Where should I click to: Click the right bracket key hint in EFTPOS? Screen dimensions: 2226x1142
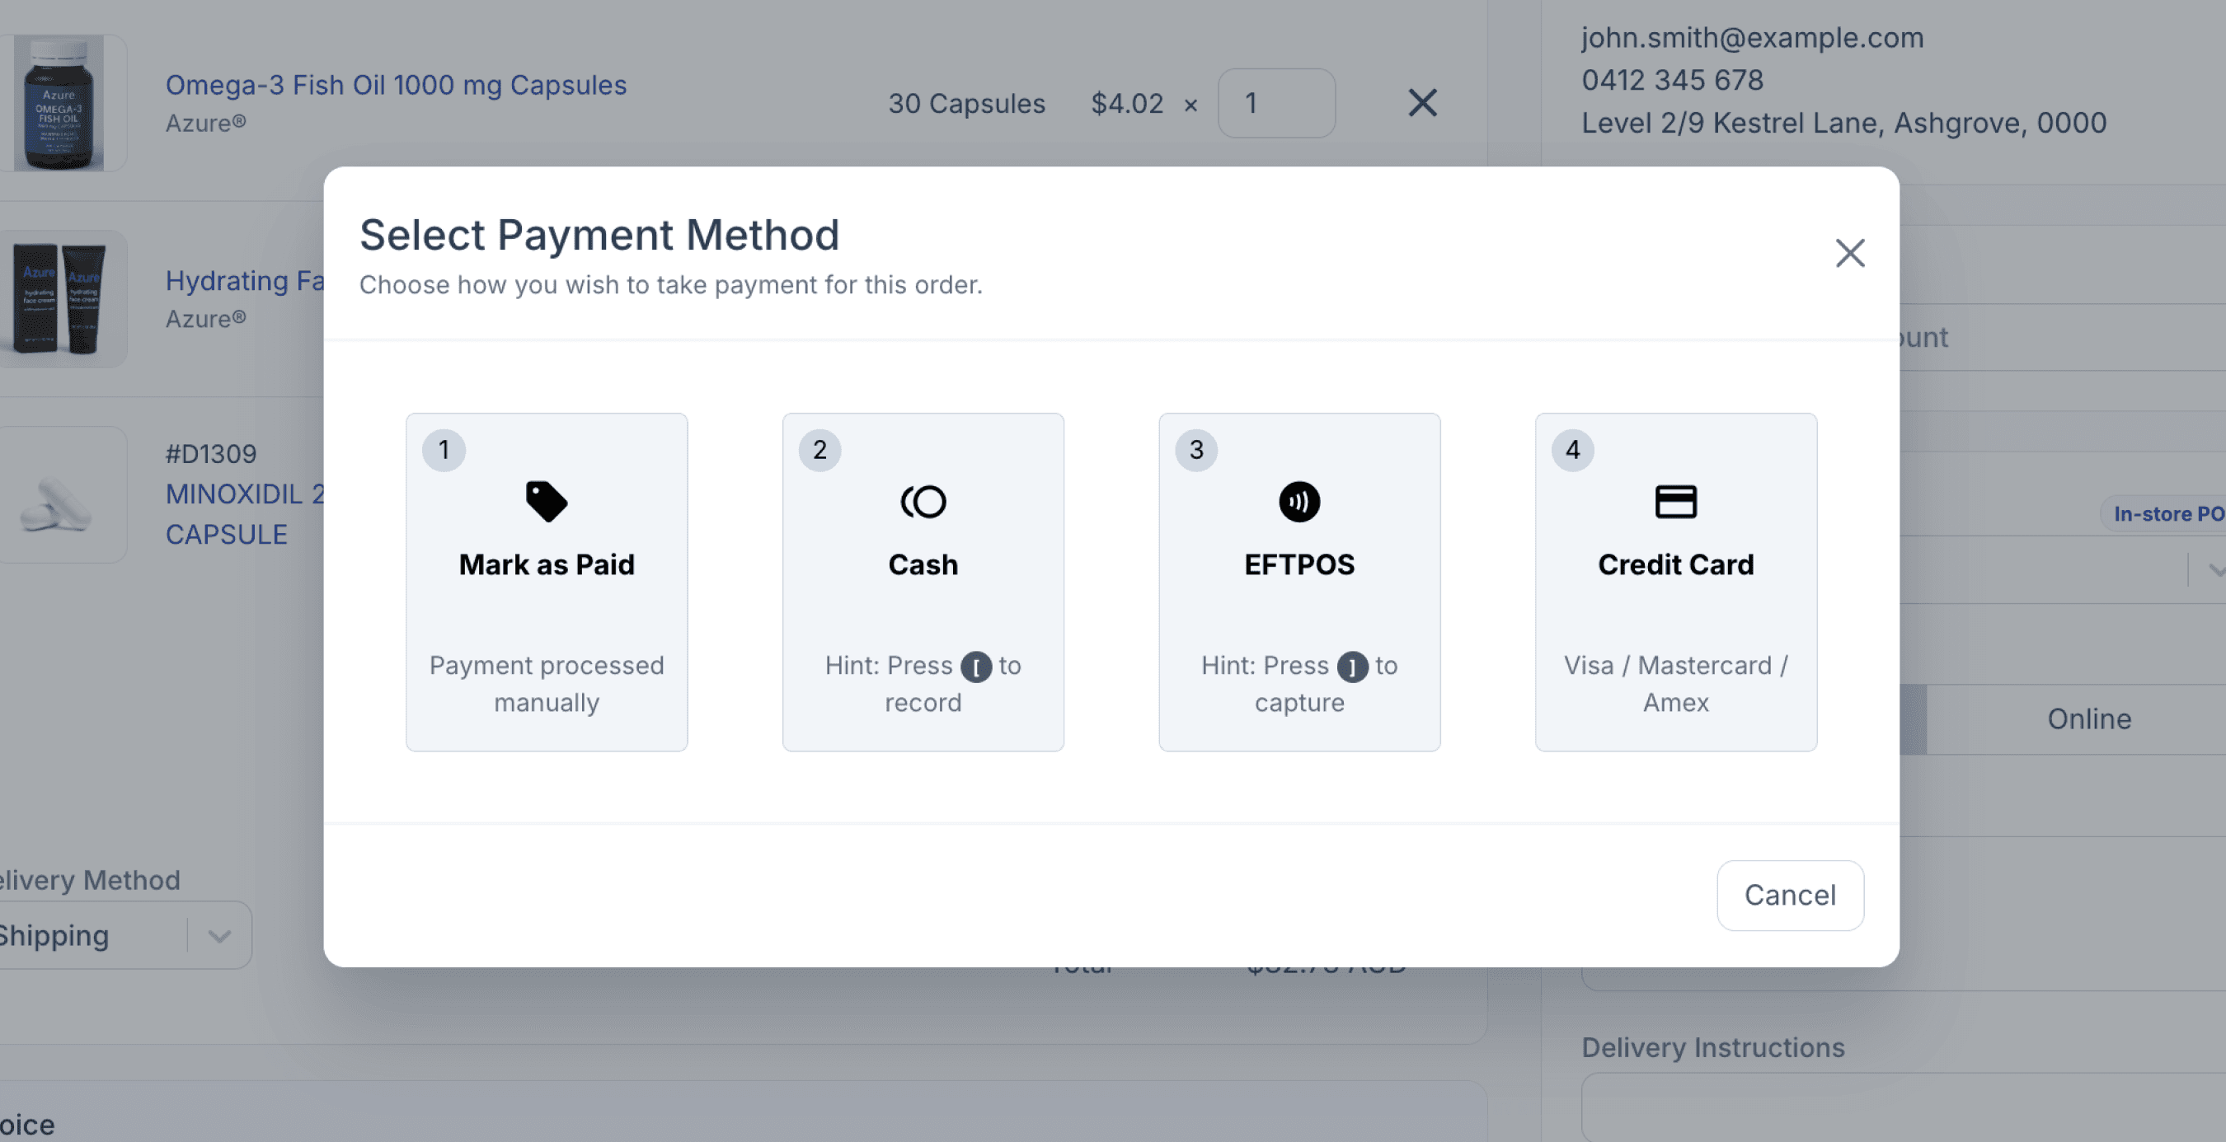tap(1351, 667)
